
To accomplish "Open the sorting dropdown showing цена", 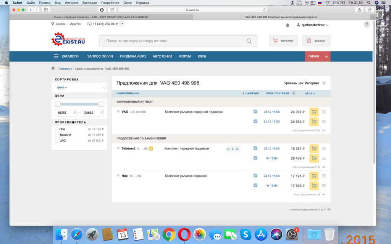I will 79,88.
